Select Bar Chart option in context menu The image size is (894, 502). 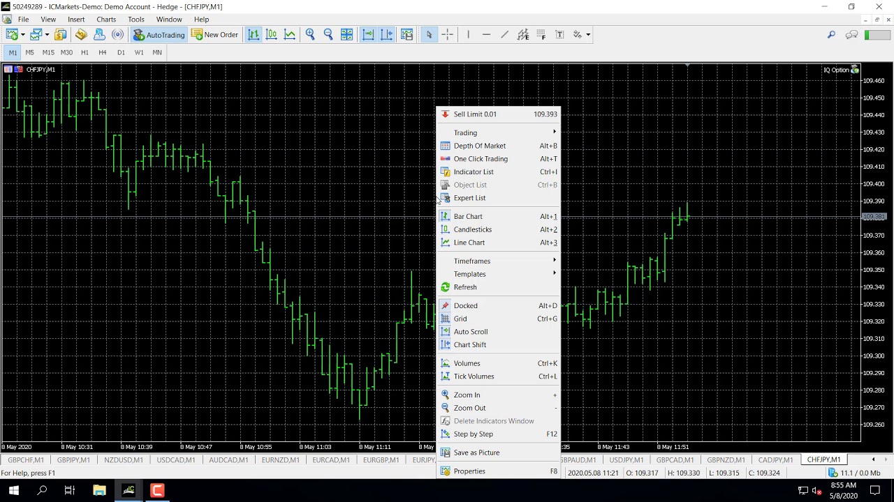[499, 216]
